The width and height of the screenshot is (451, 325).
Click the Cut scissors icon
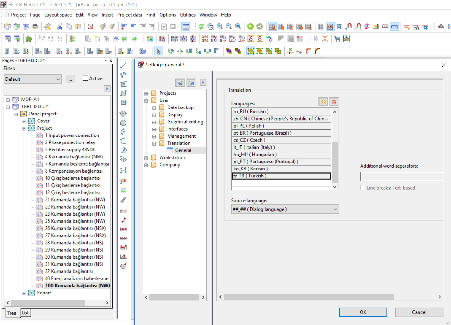(60, 26)
